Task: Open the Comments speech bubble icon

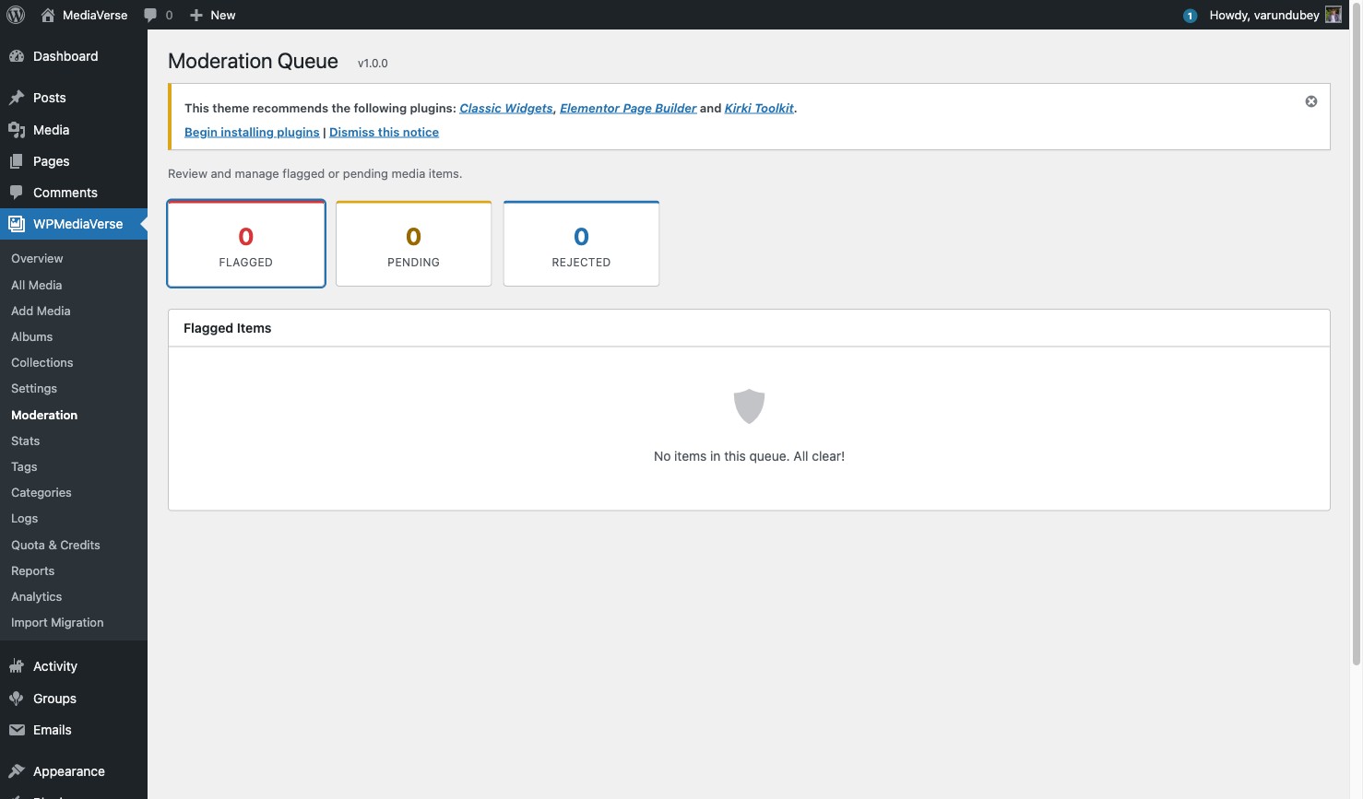Action: tap(18, 192)
